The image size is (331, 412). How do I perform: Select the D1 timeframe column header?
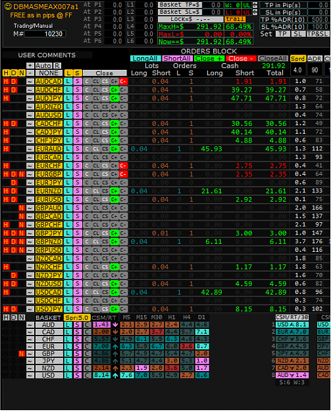click(x=202, y=318)
